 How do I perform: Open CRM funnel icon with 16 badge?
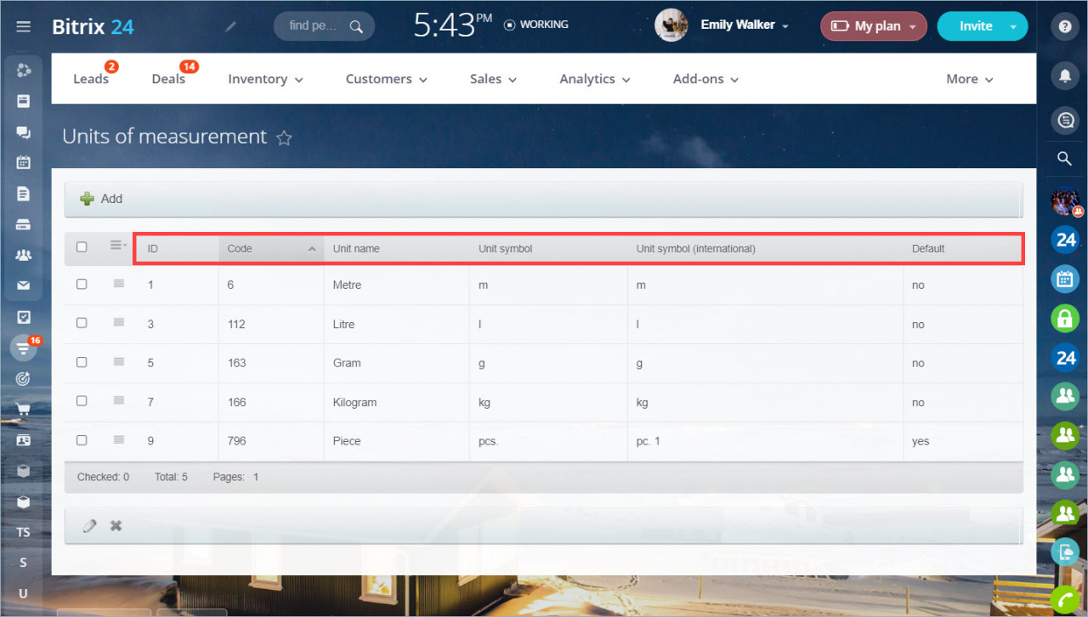click(24, 347)
